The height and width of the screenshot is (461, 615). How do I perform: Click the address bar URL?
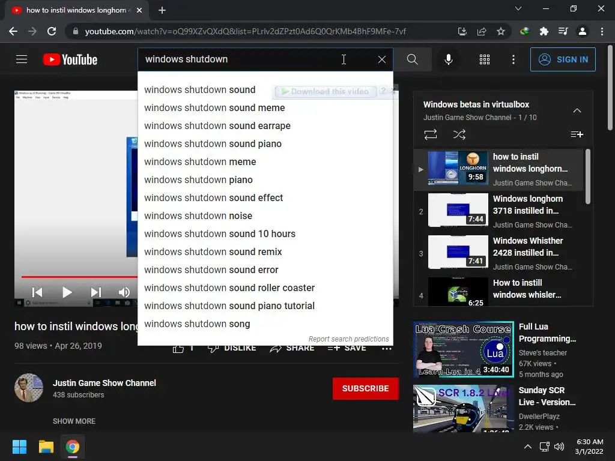click(245, 31)
